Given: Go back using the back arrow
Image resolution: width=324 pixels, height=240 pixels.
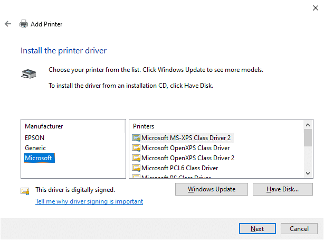Looking at the screenshot, I should [8, 24].
